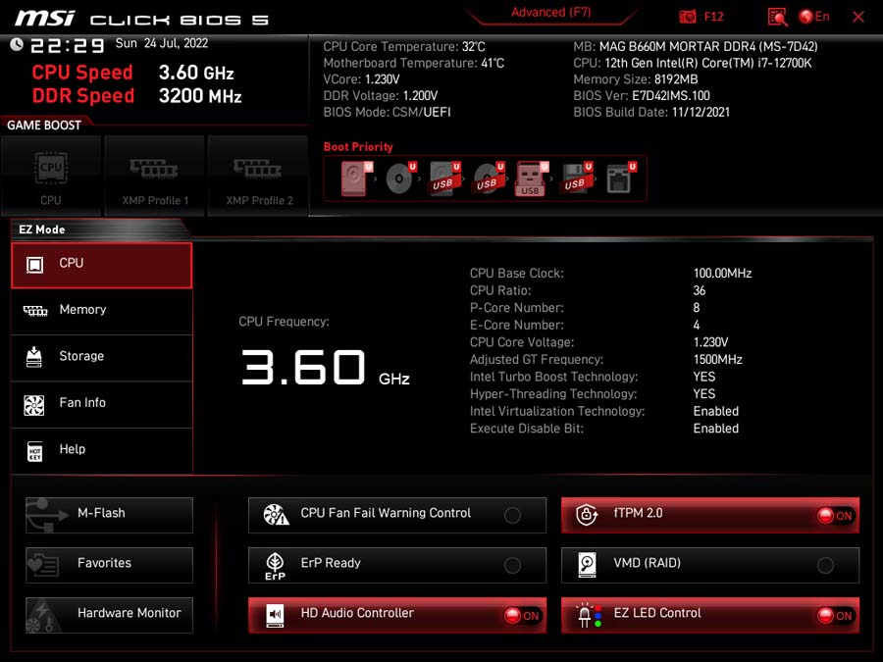Activate XMP Profile 1

tap(155, 177)
